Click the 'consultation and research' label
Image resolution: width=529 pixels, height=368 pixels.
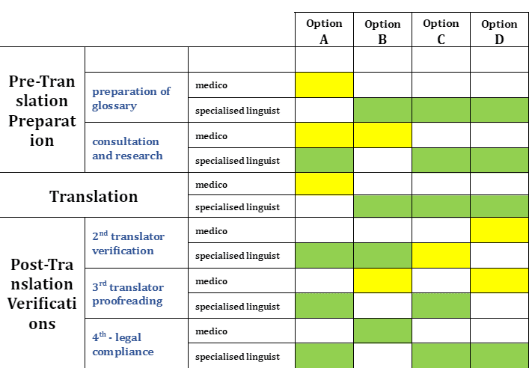(x=126, y=148)
